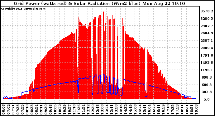Click the 14:49 time label

coord(130,110)
